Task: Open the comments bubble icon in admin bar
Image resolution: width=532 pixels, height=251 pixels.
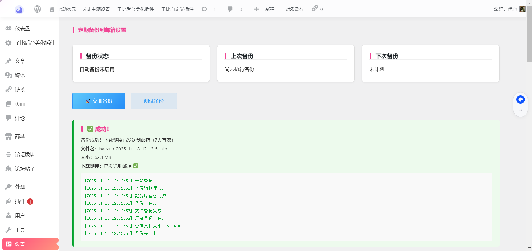Action: [230, 9]
